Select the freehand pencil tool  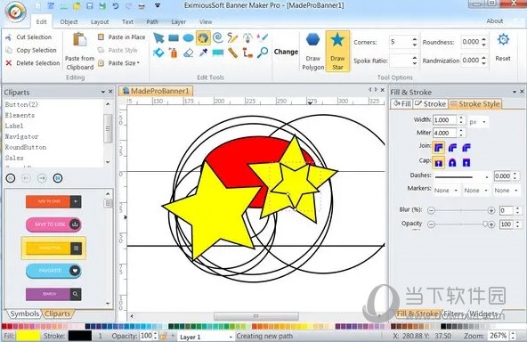(x=232, y=37)
